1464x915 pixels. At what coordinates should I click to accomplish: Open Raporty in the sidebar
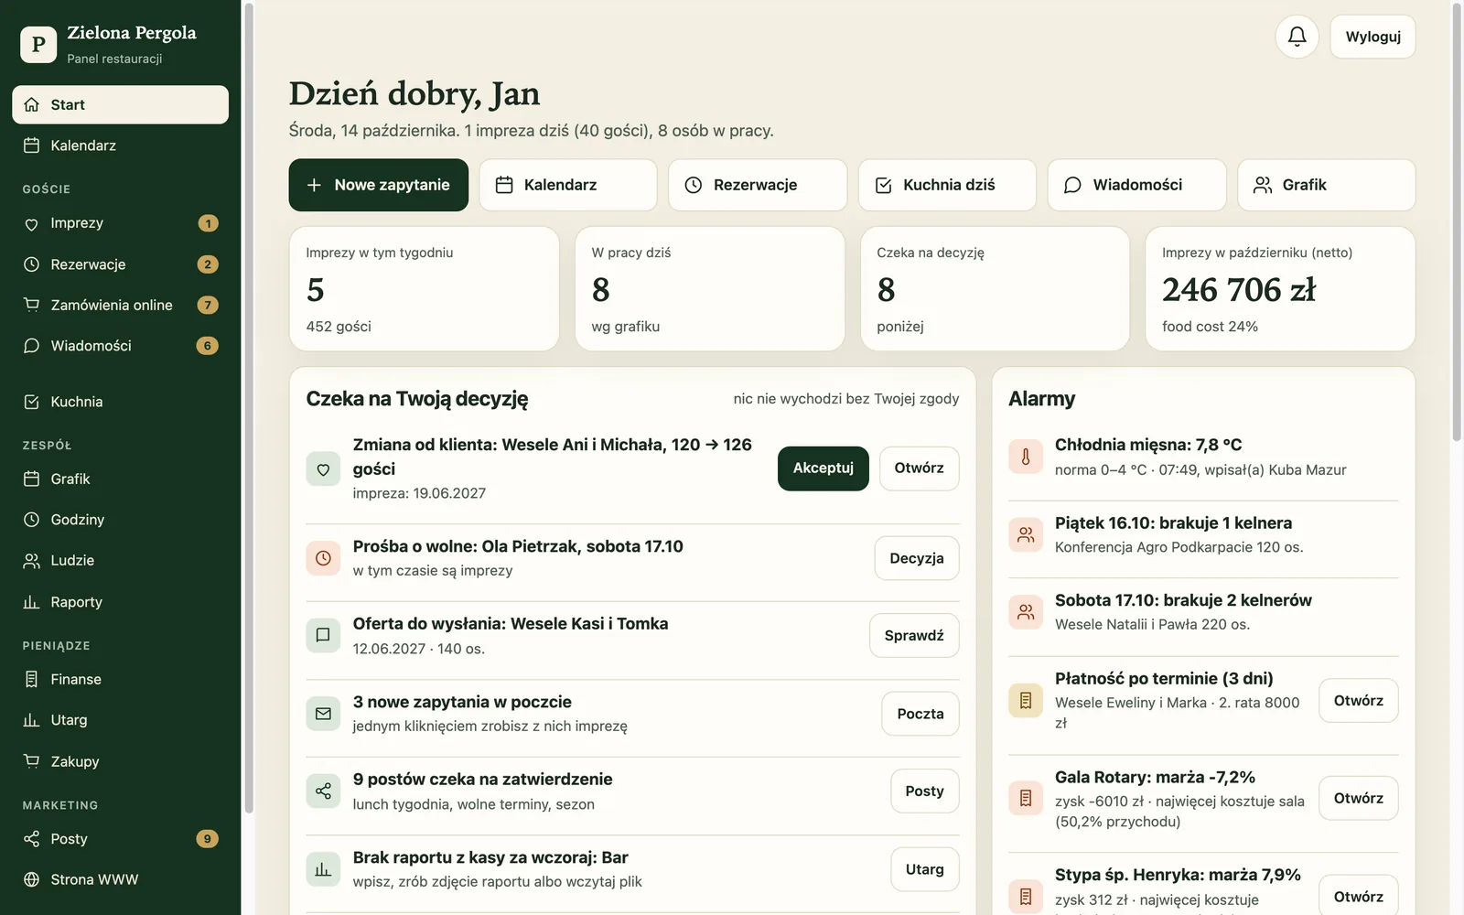coord(120,602)
